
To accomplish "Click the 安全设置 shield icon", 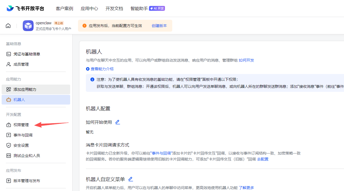I will click(9, 145).
